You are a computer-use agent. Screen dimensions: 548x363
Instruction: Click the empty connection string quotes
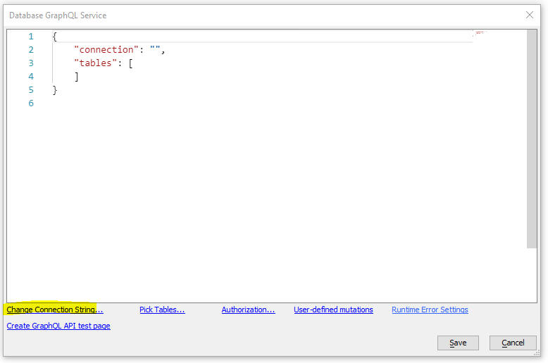[x=155, y=49]
